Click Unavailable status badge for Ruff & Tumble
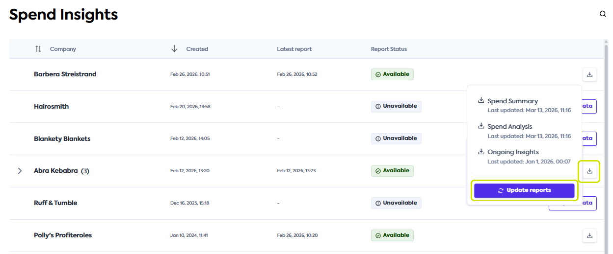Screen dimensions: 613x254 click(x=396, y=203)
